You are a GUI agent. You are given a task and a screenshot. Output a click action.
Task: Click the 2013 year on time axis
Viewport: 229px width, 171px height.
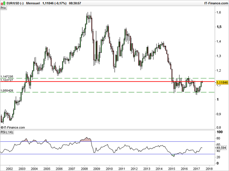click(x=147, y=169)
